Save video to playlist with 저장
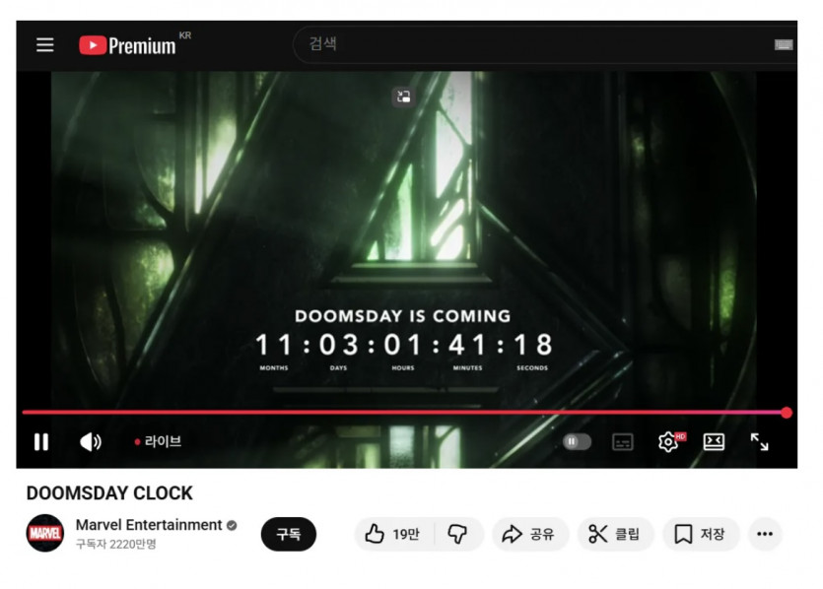This screenshot has width=823, height=589. point(701,534)
